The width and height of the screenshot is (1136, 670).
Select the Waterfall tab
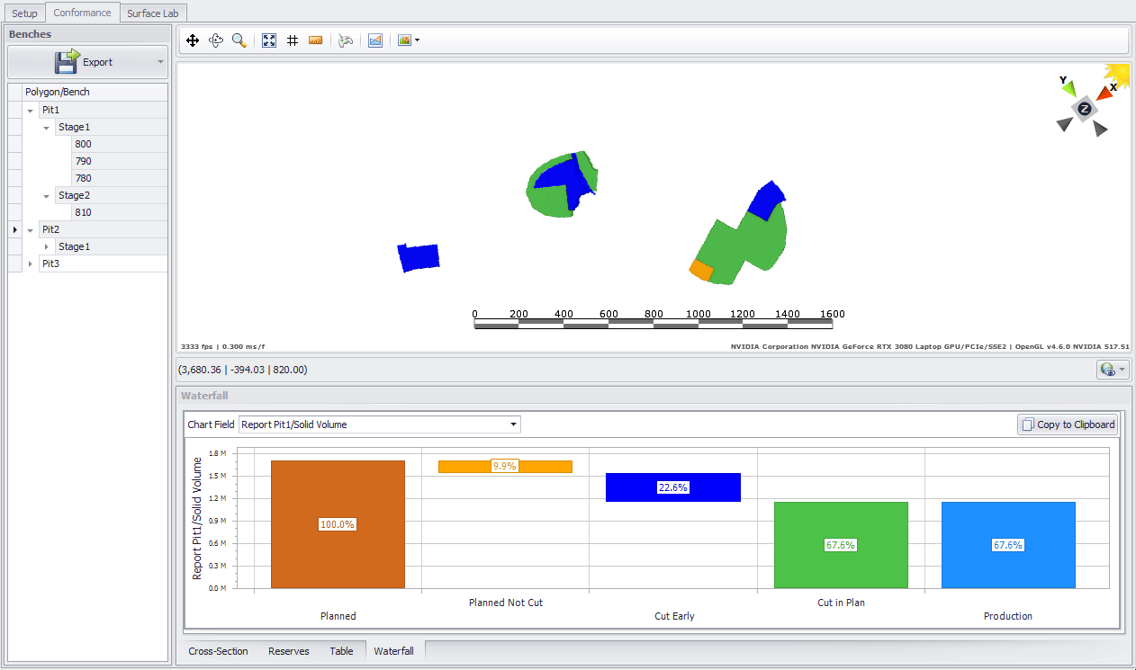pos(394,651)
